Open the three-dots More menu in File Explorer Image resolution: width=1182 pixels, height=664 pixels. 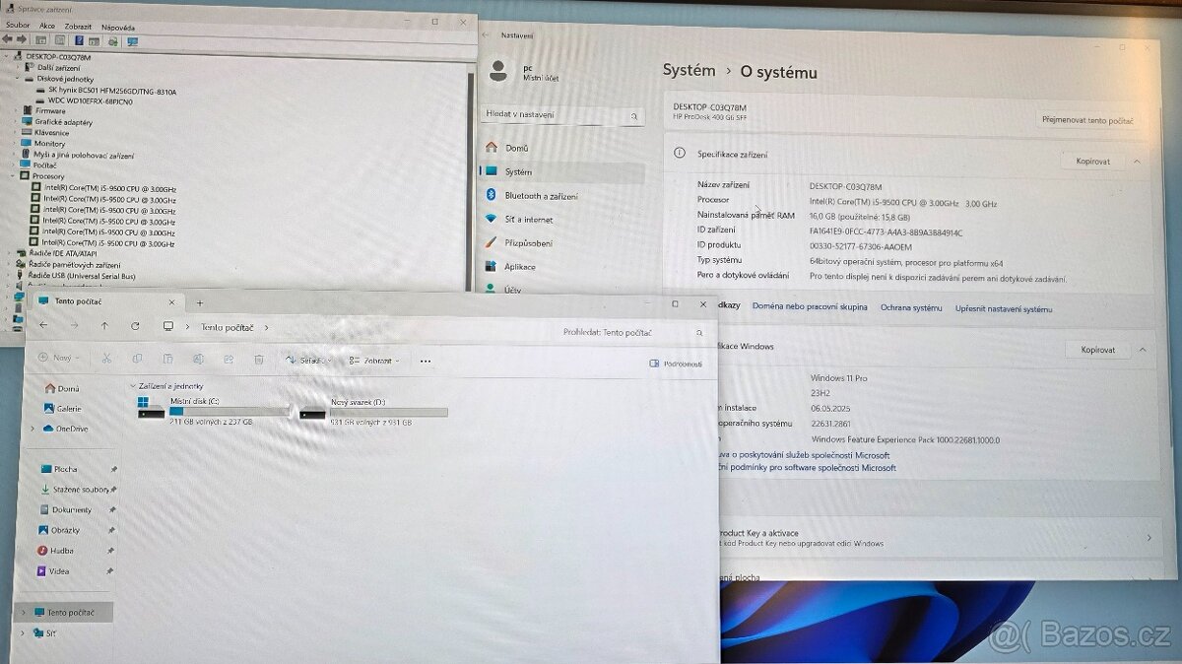click(x=426, y=361)
